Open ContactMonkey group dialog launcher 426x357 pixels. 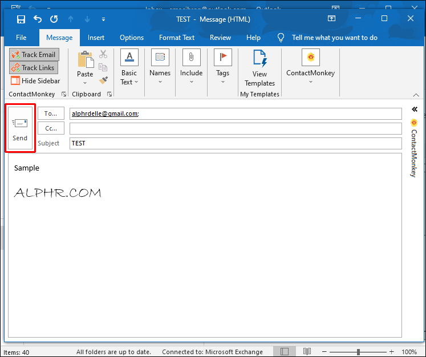pyautogui.click(x=64, y=94)
